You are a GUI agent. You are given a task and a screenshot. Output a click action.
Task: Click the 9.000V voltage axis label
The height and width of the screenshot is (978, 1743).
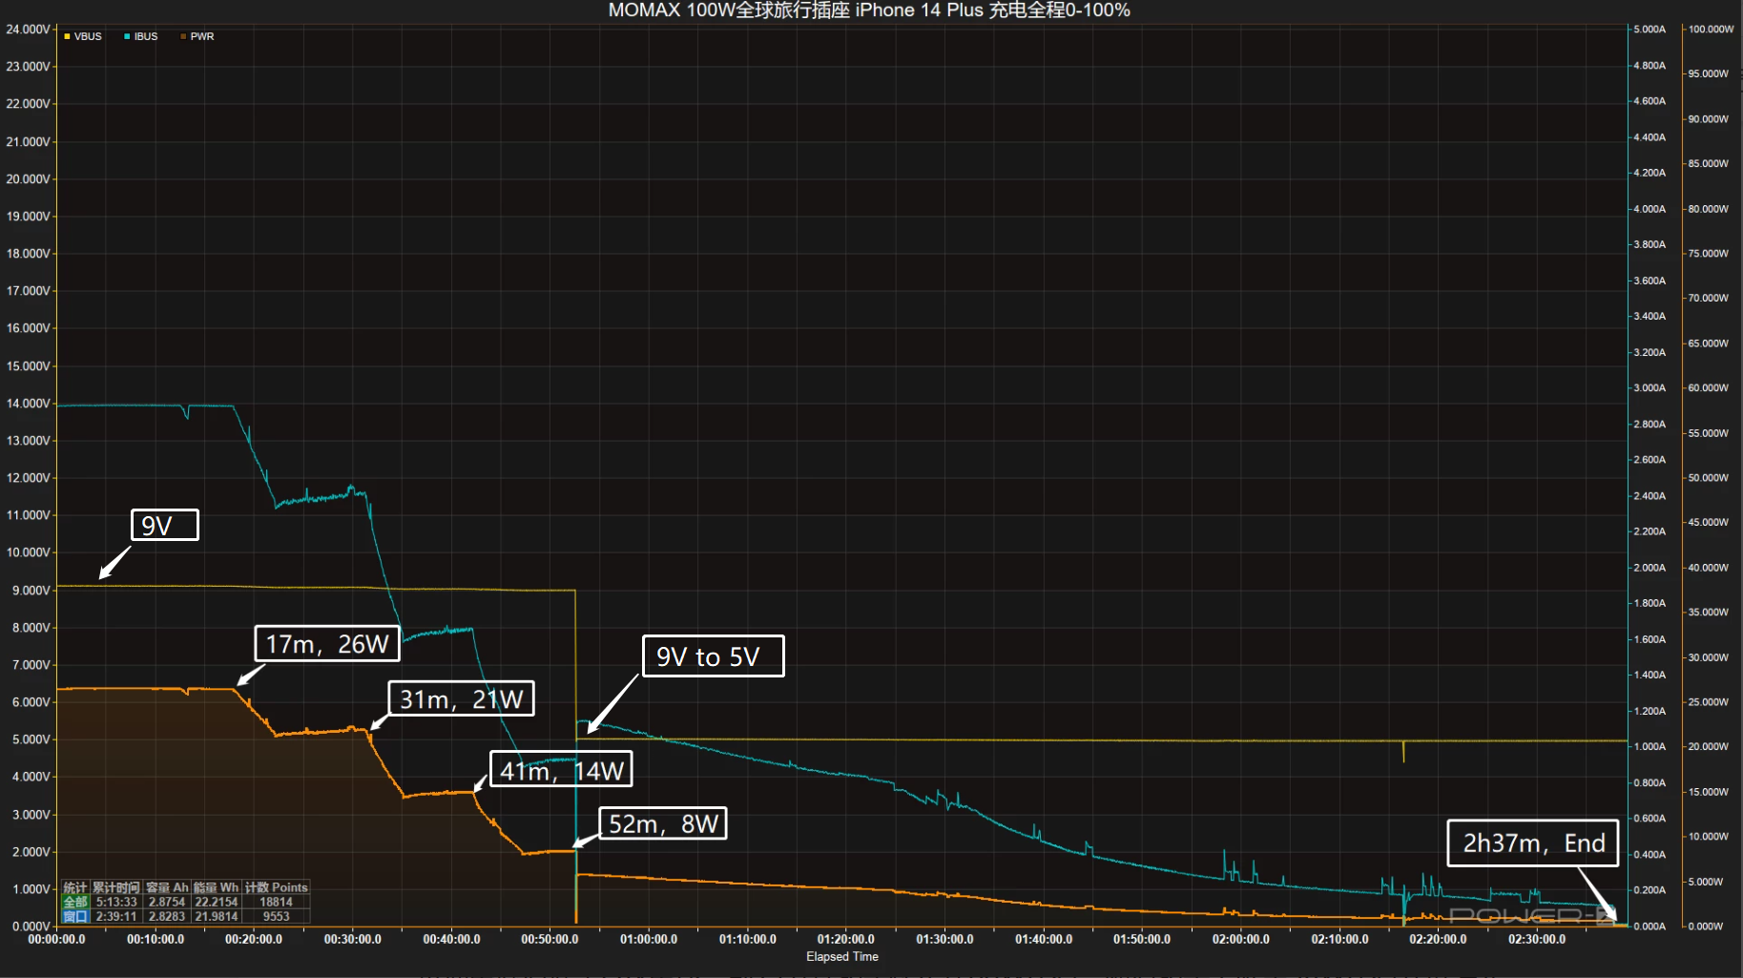tap(31, 591)
